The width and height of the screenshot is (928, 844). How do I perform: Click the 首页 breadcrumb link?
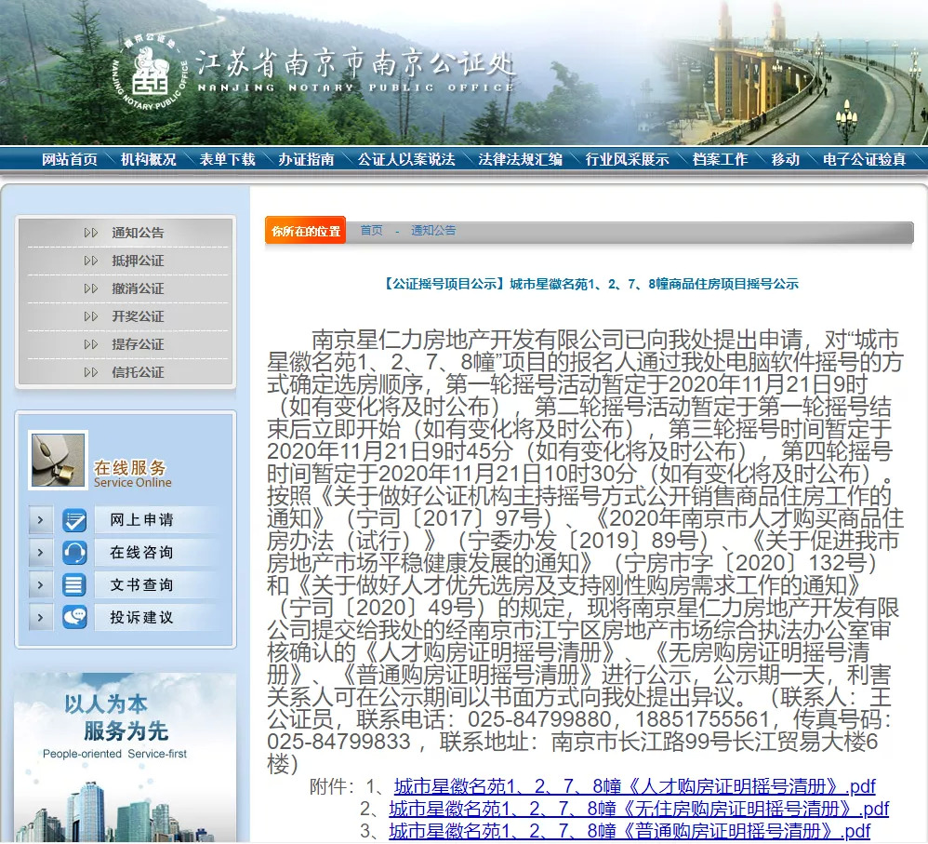tap(372, 231)
